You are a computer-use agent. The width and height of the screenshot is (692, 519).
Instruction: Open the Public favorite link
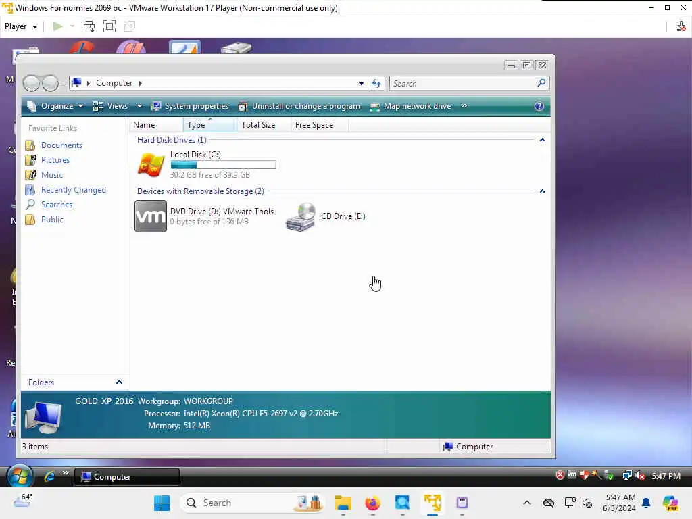(52, 220)
